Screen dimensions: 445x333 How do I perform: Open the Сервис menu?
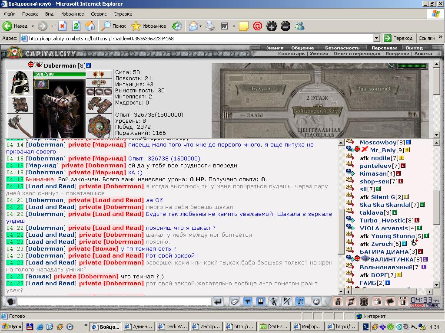coord(99,14)
